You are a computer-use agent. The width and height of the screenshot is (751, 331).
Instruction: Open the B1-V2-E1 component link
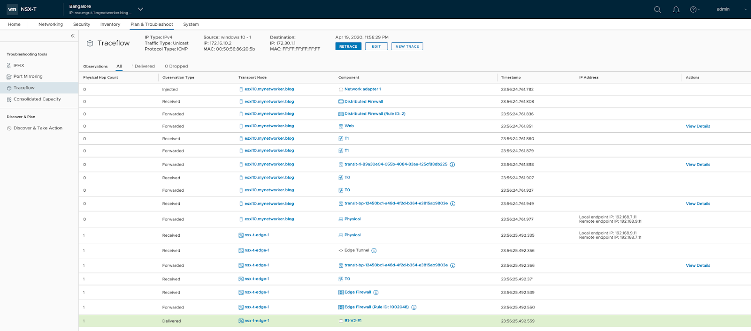click(x=353, y=321)
